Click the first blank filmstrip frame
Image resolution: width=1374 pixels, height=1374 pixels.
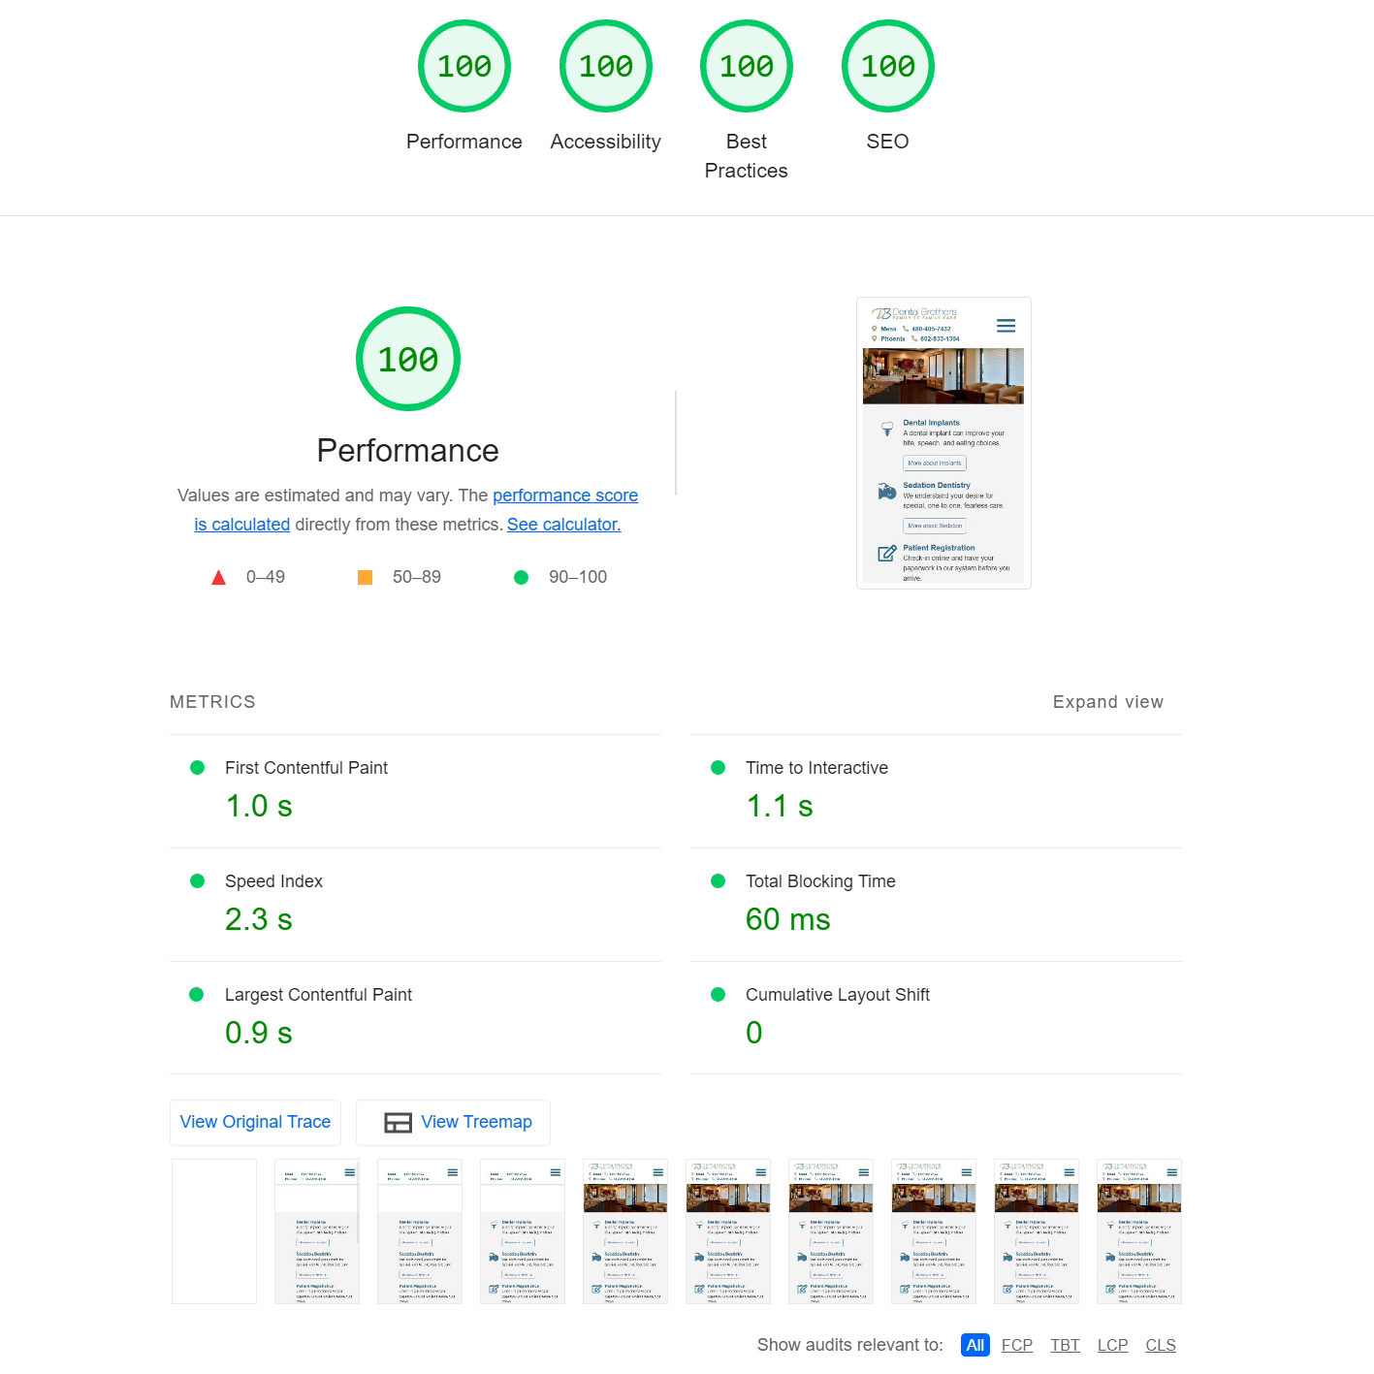point(214,1231)
